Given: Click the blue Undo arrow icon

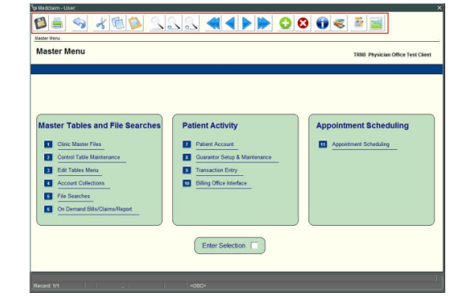Looking at the screenshot, I should [x=80, y=23].
